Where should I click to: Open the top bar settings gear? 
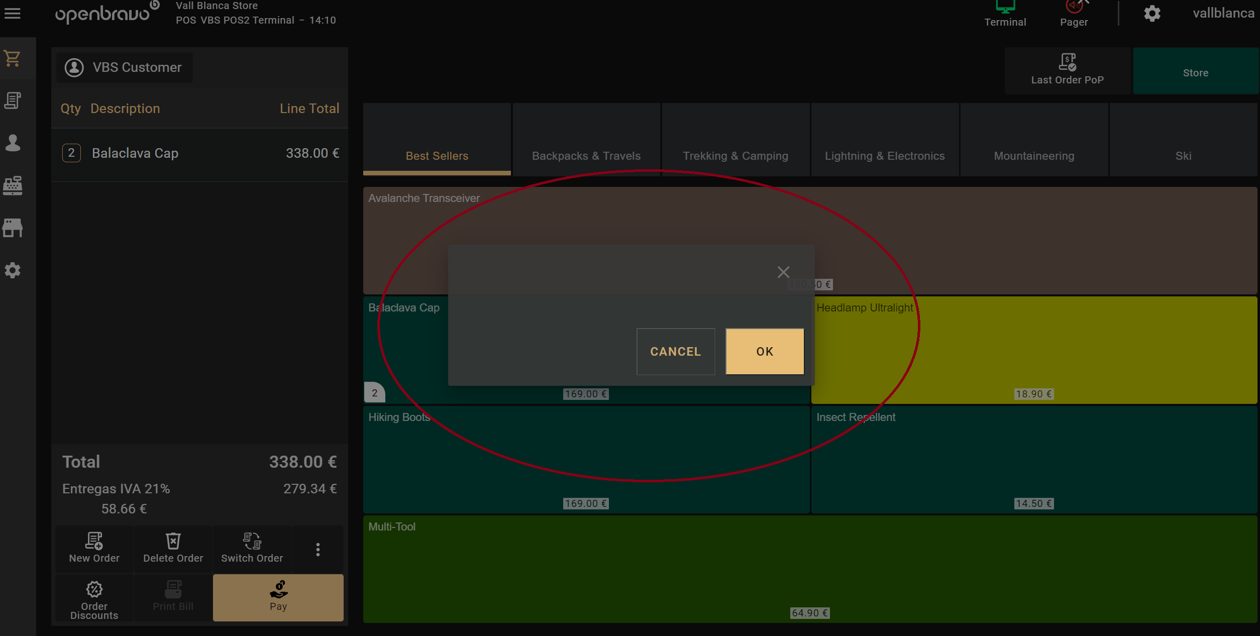1152,14
